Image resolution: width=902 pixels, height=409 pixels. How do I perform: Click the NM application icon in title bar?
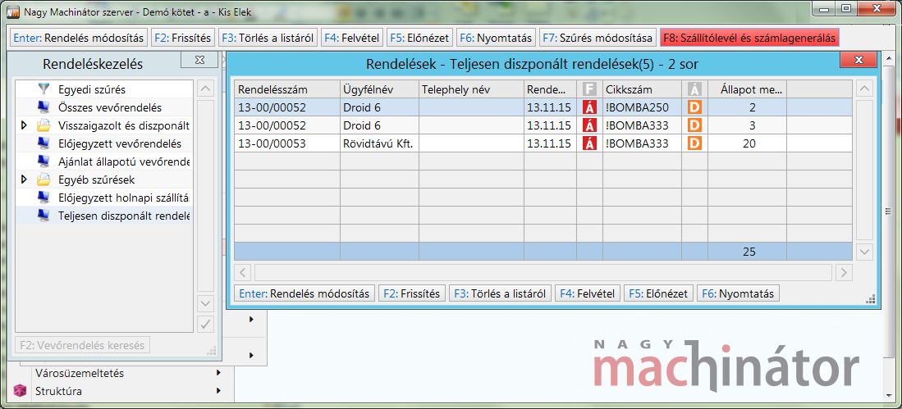[12, 11]
